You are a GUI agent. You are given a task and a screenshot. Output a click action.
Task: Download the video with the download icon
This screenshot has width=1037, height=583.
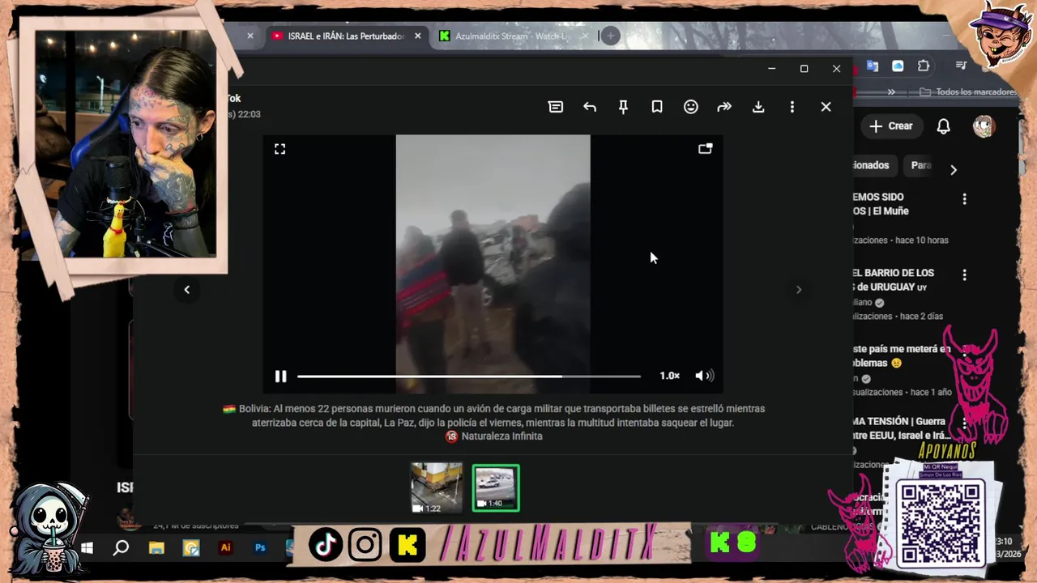pos(758,107)
